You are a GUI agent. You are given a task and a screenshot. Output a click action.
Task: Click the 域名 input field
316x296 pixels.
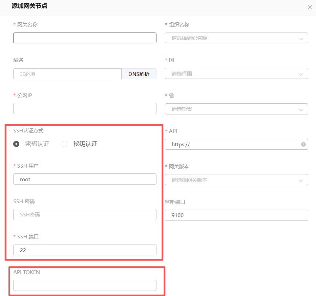click(x=67, y=74)
